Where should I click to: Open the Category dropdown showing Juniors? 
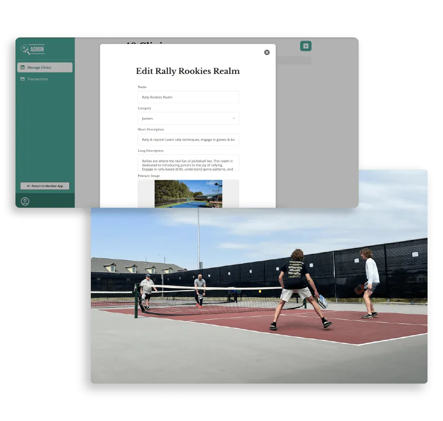[x=188, y=118]
